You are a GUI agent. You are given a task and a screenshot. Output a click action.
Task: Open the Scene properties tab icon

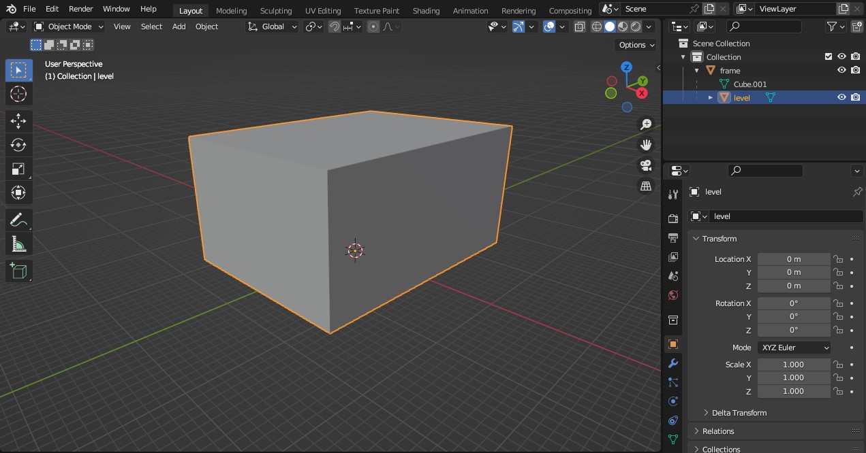[673, 276]
